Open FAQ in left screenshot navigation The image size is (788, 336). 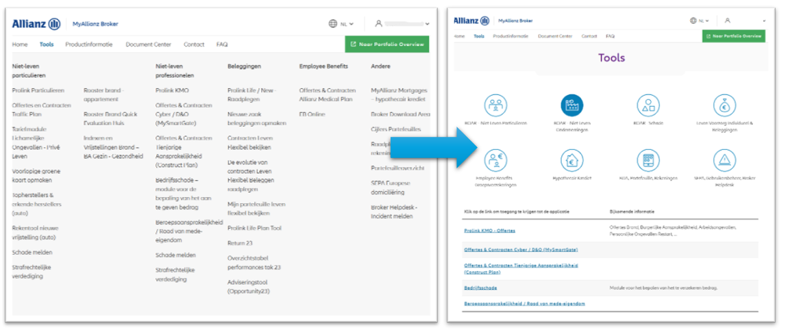click(222, 44)
